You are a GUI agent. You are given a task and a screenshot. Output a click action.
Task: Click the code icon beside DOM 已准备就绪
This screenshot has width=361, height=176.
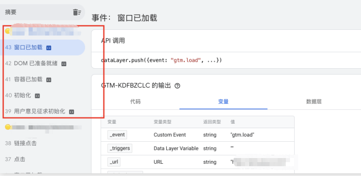coord(64,64)
